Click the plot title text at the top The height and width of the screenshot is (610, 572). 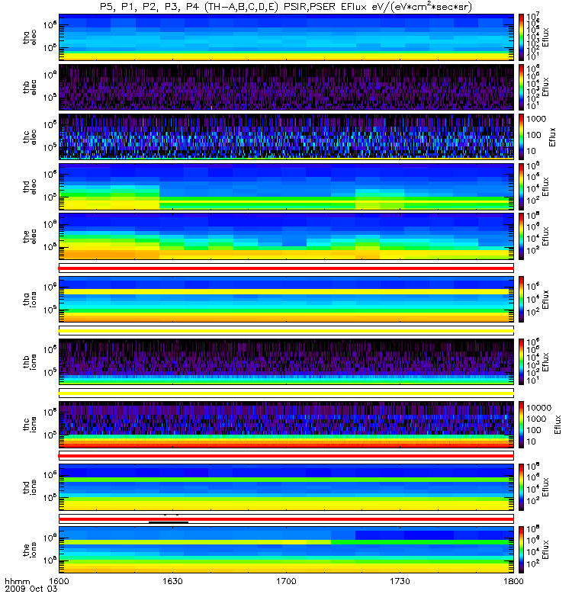285,7
